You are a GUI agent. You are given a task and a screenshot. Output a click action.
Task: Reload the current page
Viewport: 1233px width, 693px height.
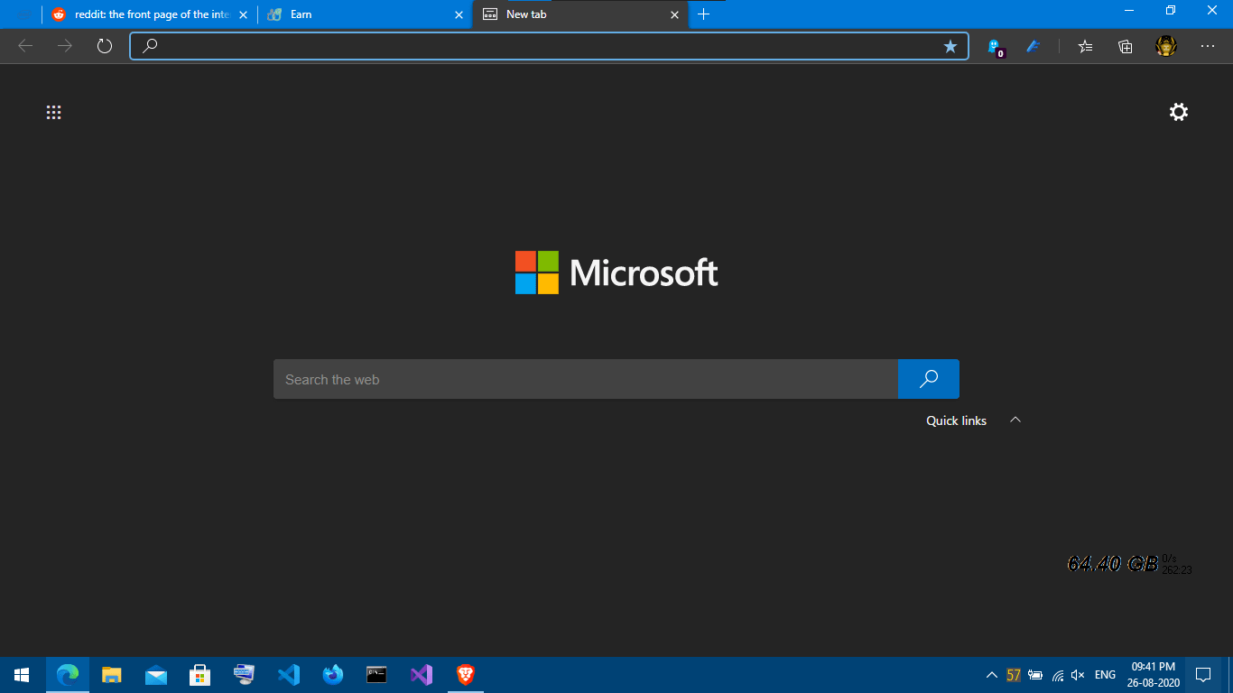coord(105,46)
